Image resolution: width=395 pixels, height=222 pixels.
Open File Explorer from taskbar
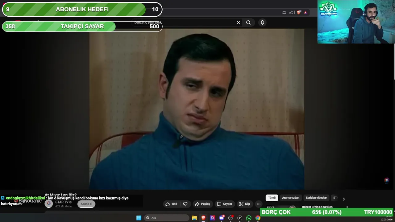pyautogui.click(x=194, y=218)
